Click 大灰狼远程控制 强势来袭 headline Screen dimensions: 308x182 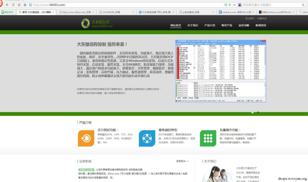coord(102,44)
